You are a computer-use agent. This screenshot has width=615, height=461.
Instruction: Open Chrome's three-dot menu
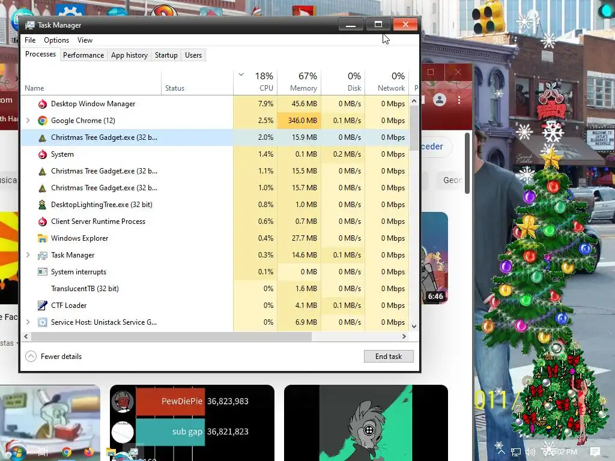click(459, 100)
